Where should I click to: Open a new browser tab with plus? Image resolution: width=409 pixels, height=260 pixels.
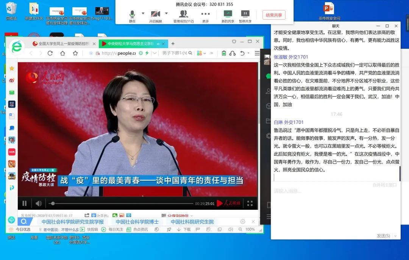coord(173,43)
